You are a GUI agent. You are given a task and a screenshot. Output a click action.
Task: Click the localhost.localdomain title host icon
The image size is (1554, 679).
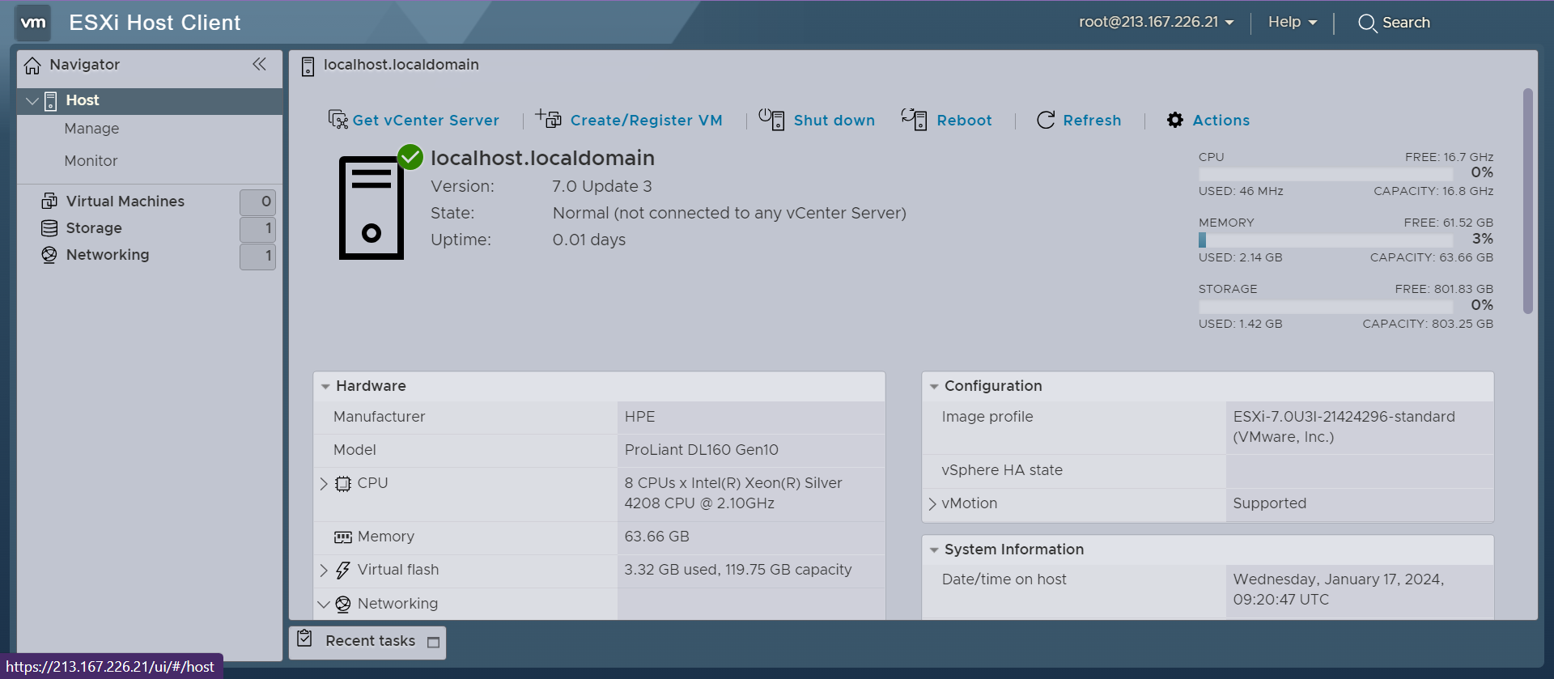308,66
